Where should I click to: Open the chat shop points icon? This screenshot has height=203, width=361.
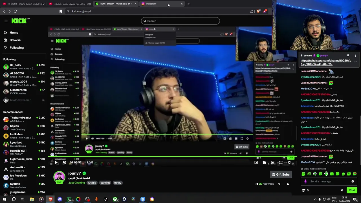[304, 190]
